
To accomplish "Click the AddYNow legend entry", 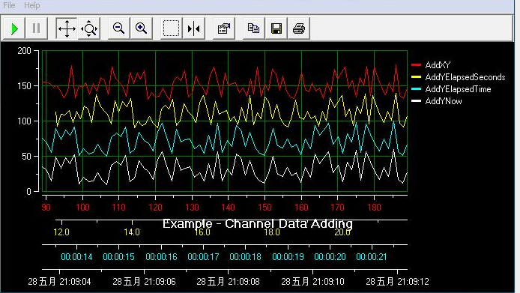I will (x=444, y=101).
